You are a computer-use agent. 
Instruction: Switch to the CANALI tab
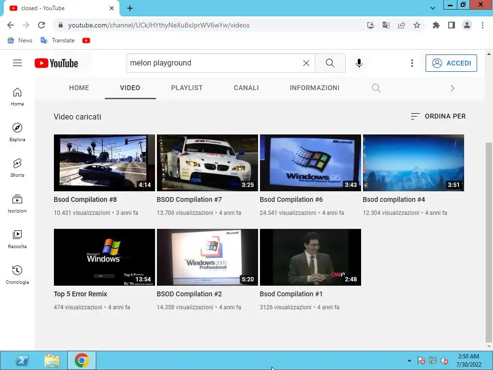click(246, 88)
